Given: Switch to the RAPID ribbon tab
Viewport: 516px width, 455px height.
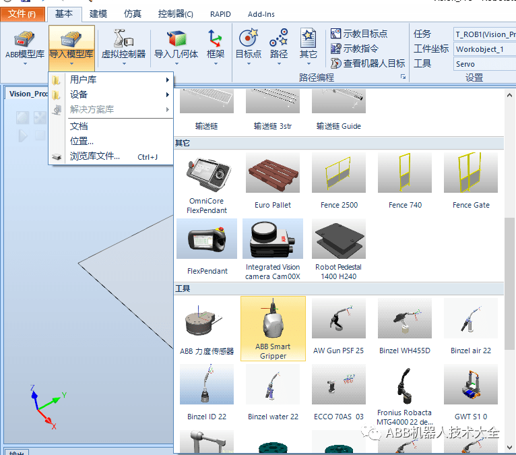Looking at the screenshot, I should tap(220, 14).
